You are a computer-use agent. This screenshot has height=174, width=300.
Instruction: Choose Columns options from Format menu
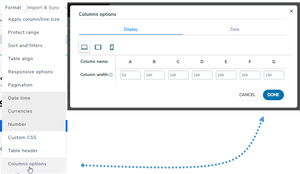click(27, 164)
